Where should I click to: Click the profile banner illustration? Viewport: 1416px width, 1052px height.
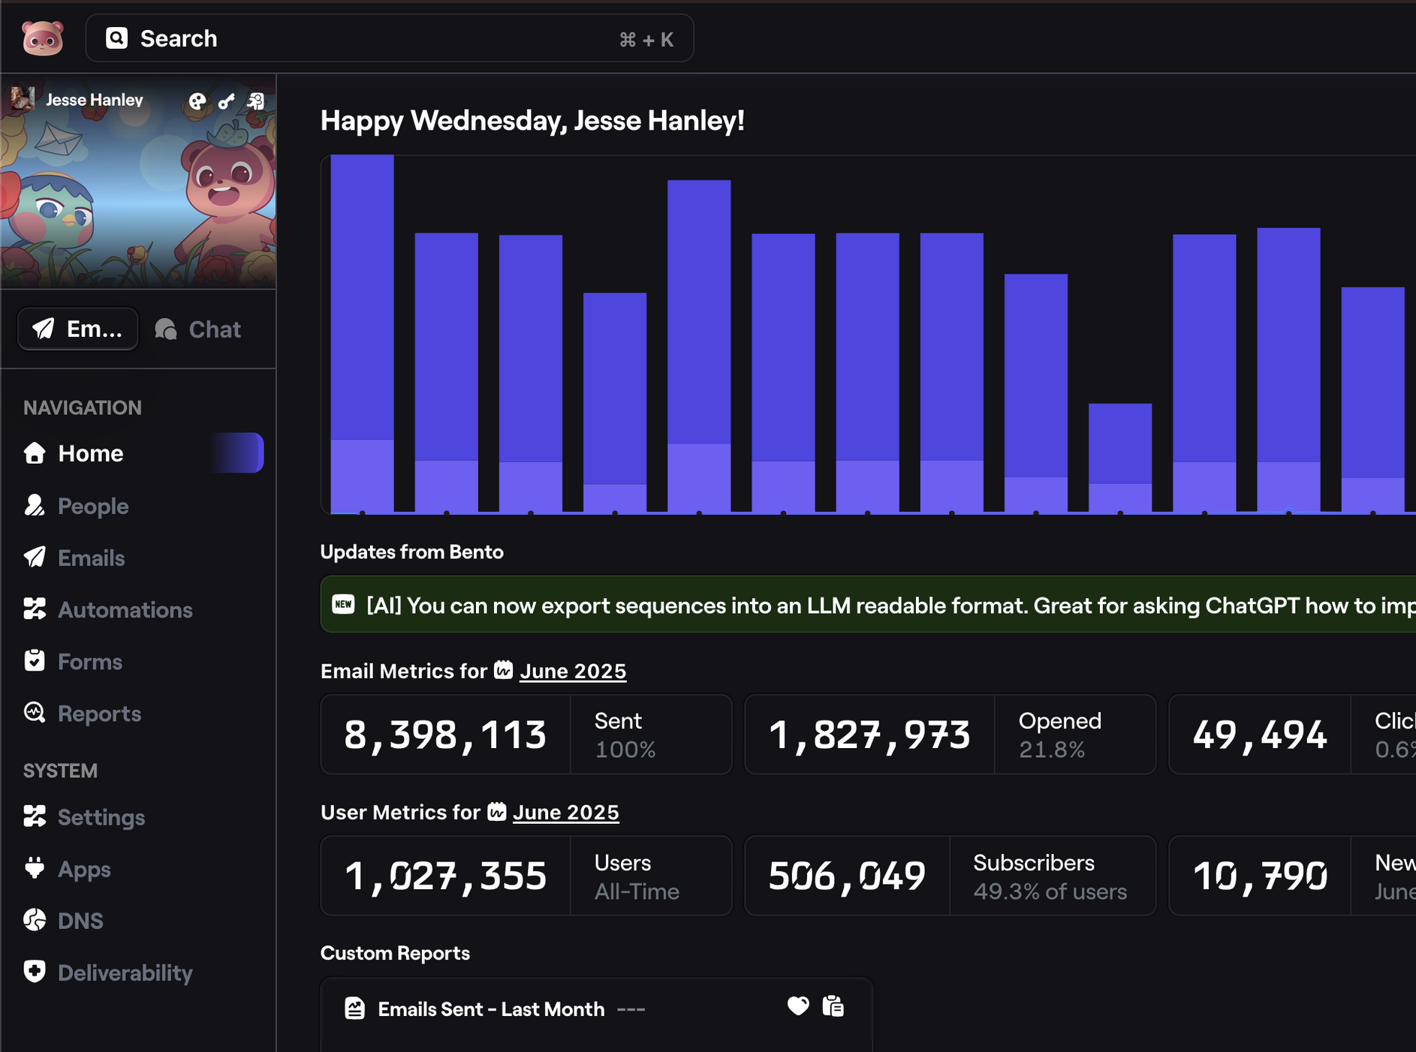(x=138, y=182)
